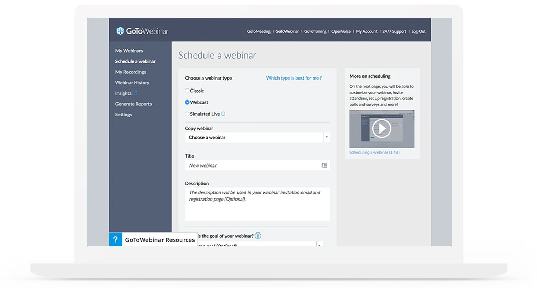The height and width of the screenshot is (288, 537).
Task: Open the Copy webinar dropdown
Action: pos(257,138)
